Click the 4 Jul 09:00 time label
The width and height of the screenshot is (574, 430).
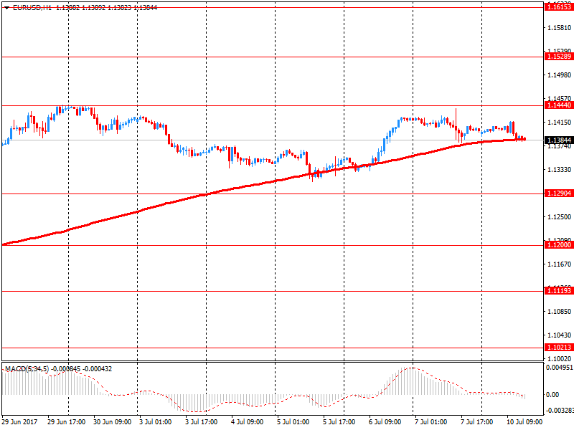coord(247,422)
